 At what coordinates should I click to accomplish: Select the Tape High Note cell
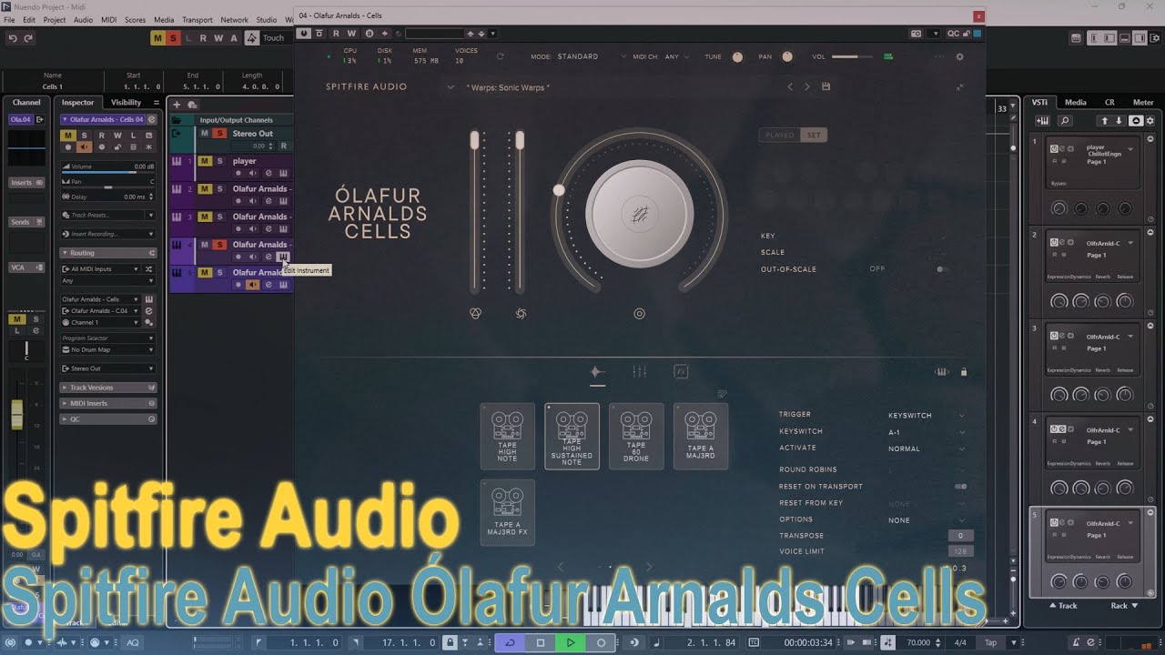click(508, 437)
